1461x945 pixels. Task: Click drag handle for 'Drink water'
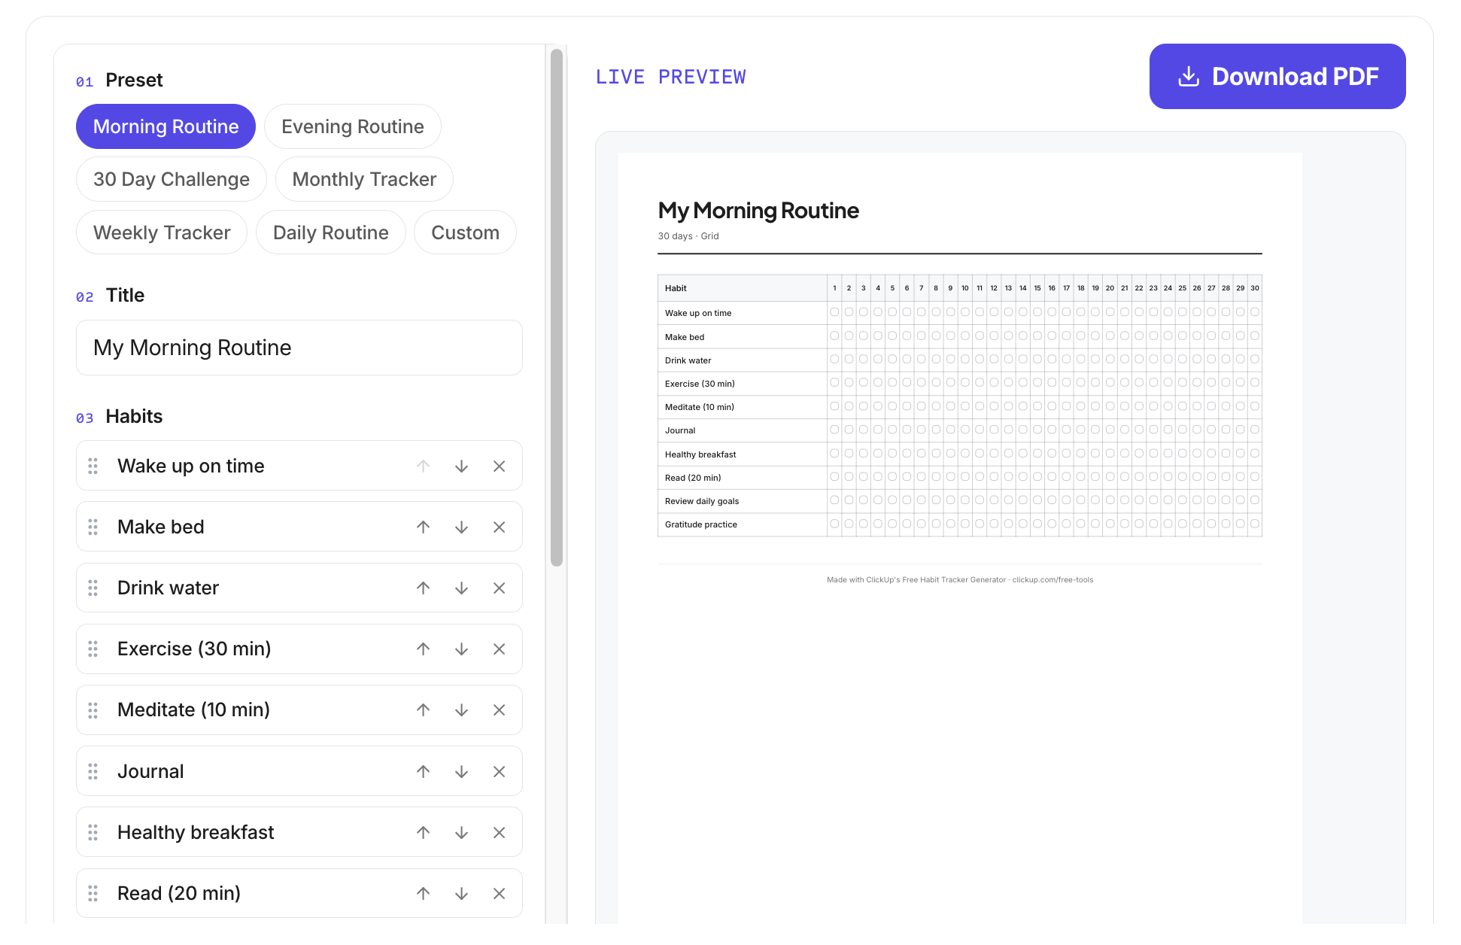pos(93,588)
